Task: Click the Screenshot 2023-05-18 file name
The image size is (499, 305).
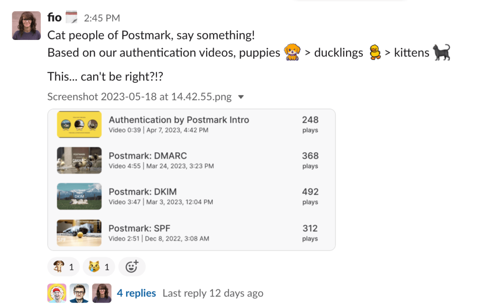Action: coord(139,97)
